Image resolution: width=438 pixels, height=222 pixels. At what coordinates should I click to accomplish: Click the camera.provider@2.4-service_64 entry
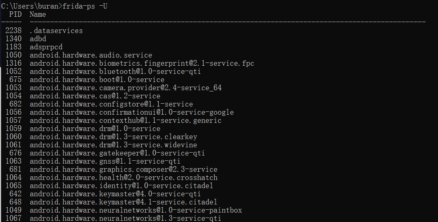coord(126,88)
